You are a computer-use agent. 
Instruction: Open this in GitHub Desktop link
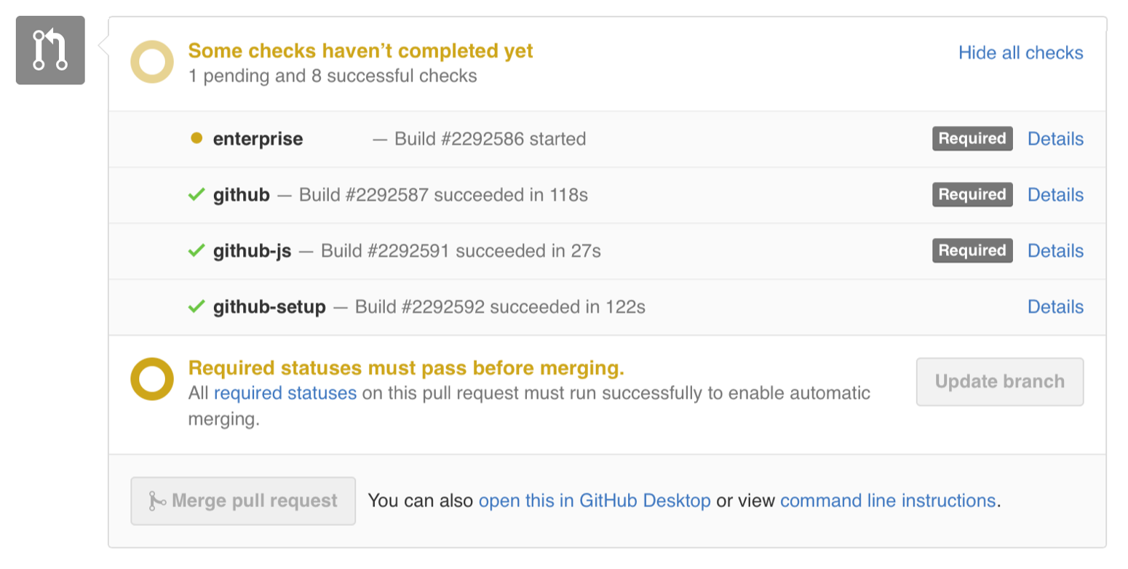point(595,501)
